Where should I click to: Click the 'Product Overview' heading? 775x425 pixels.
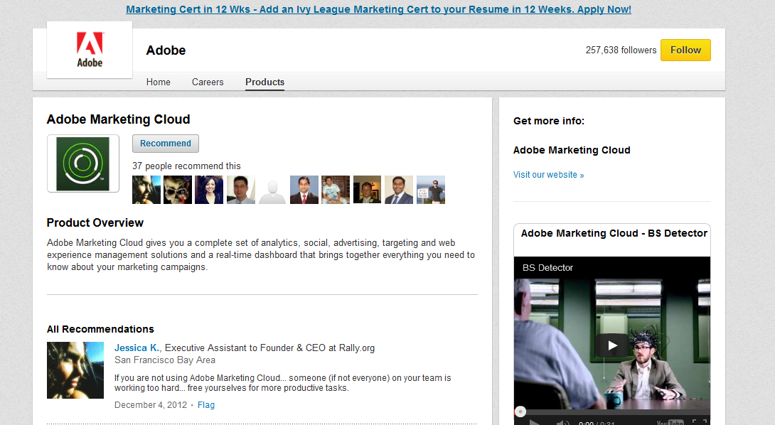tap(95, 223)
